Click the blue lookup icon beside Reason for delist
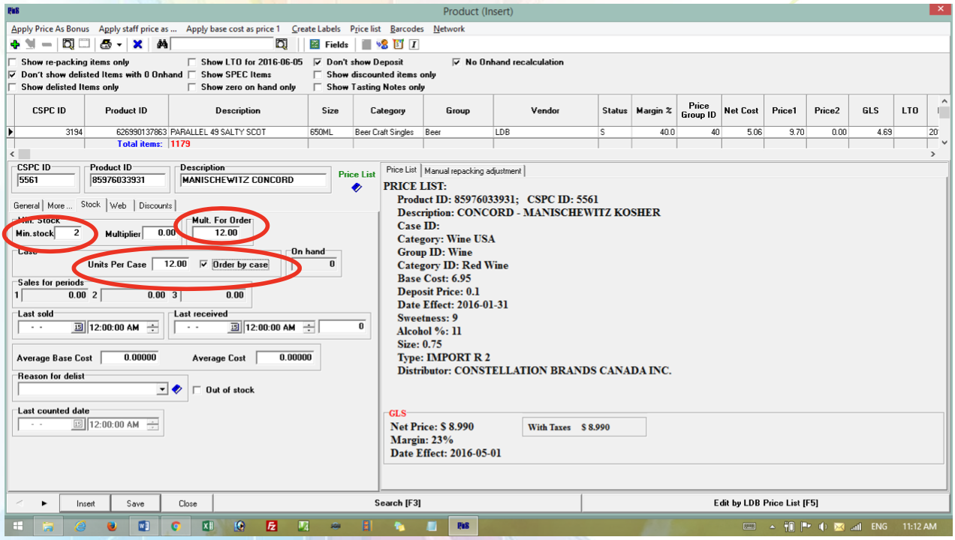The width and height of the screenshot is (955, 540). coord(177,389)
